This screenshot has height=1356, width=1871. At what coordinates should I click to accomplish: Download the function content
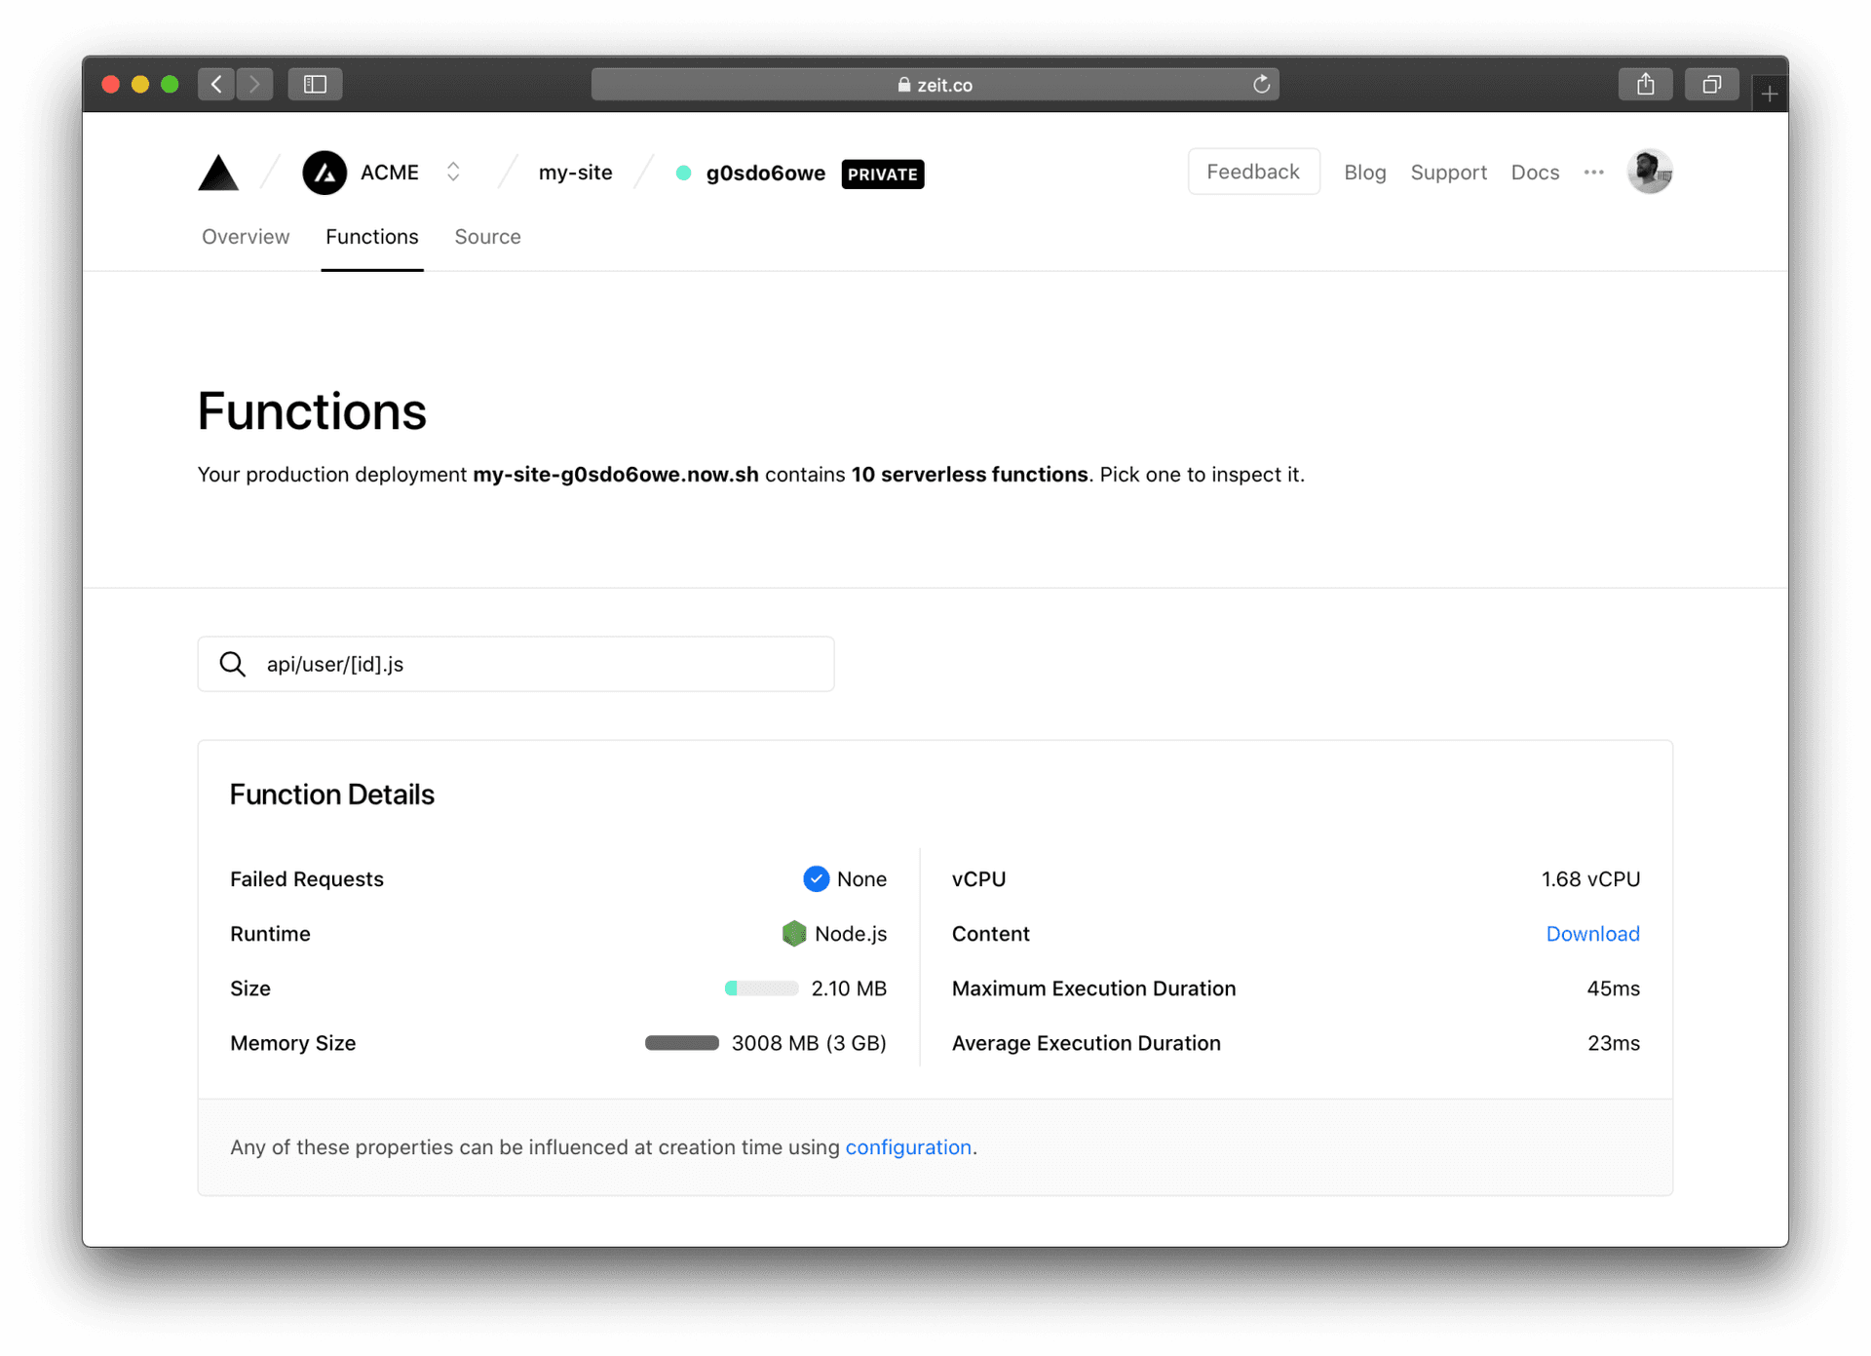pos(1592,934)
